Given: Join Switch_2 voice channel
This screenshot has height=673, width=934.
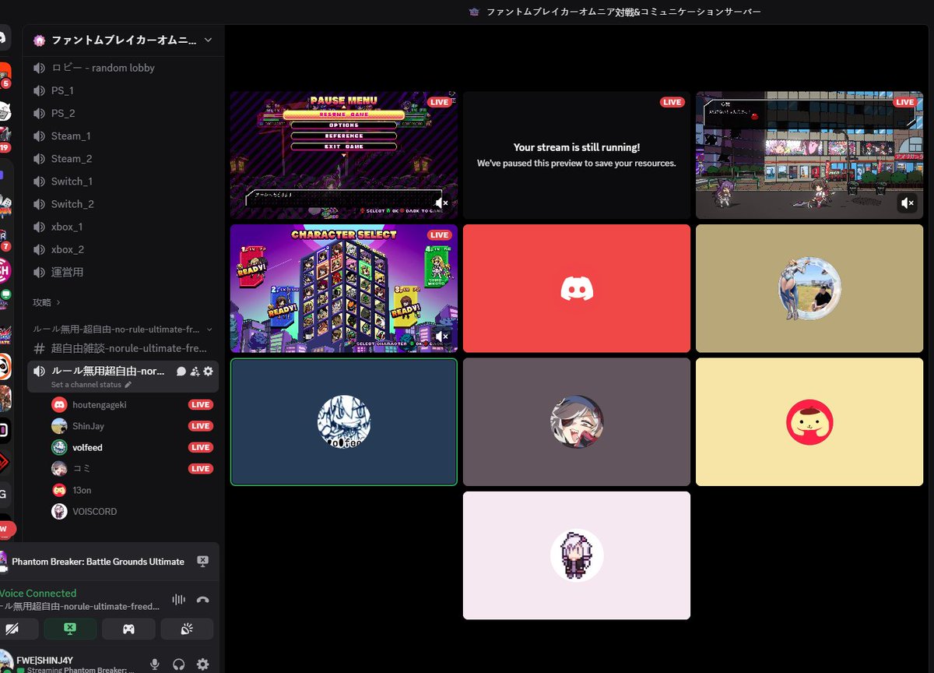Looking at the screenshot, I should point(123,204).
